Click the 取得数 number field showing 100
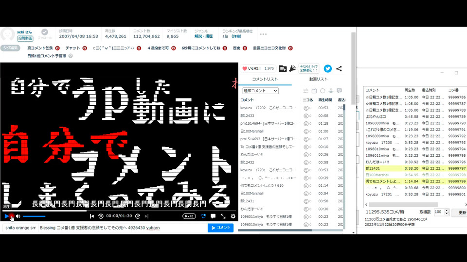The height and width of the screenshot is (262, 467). click(439, 212)
